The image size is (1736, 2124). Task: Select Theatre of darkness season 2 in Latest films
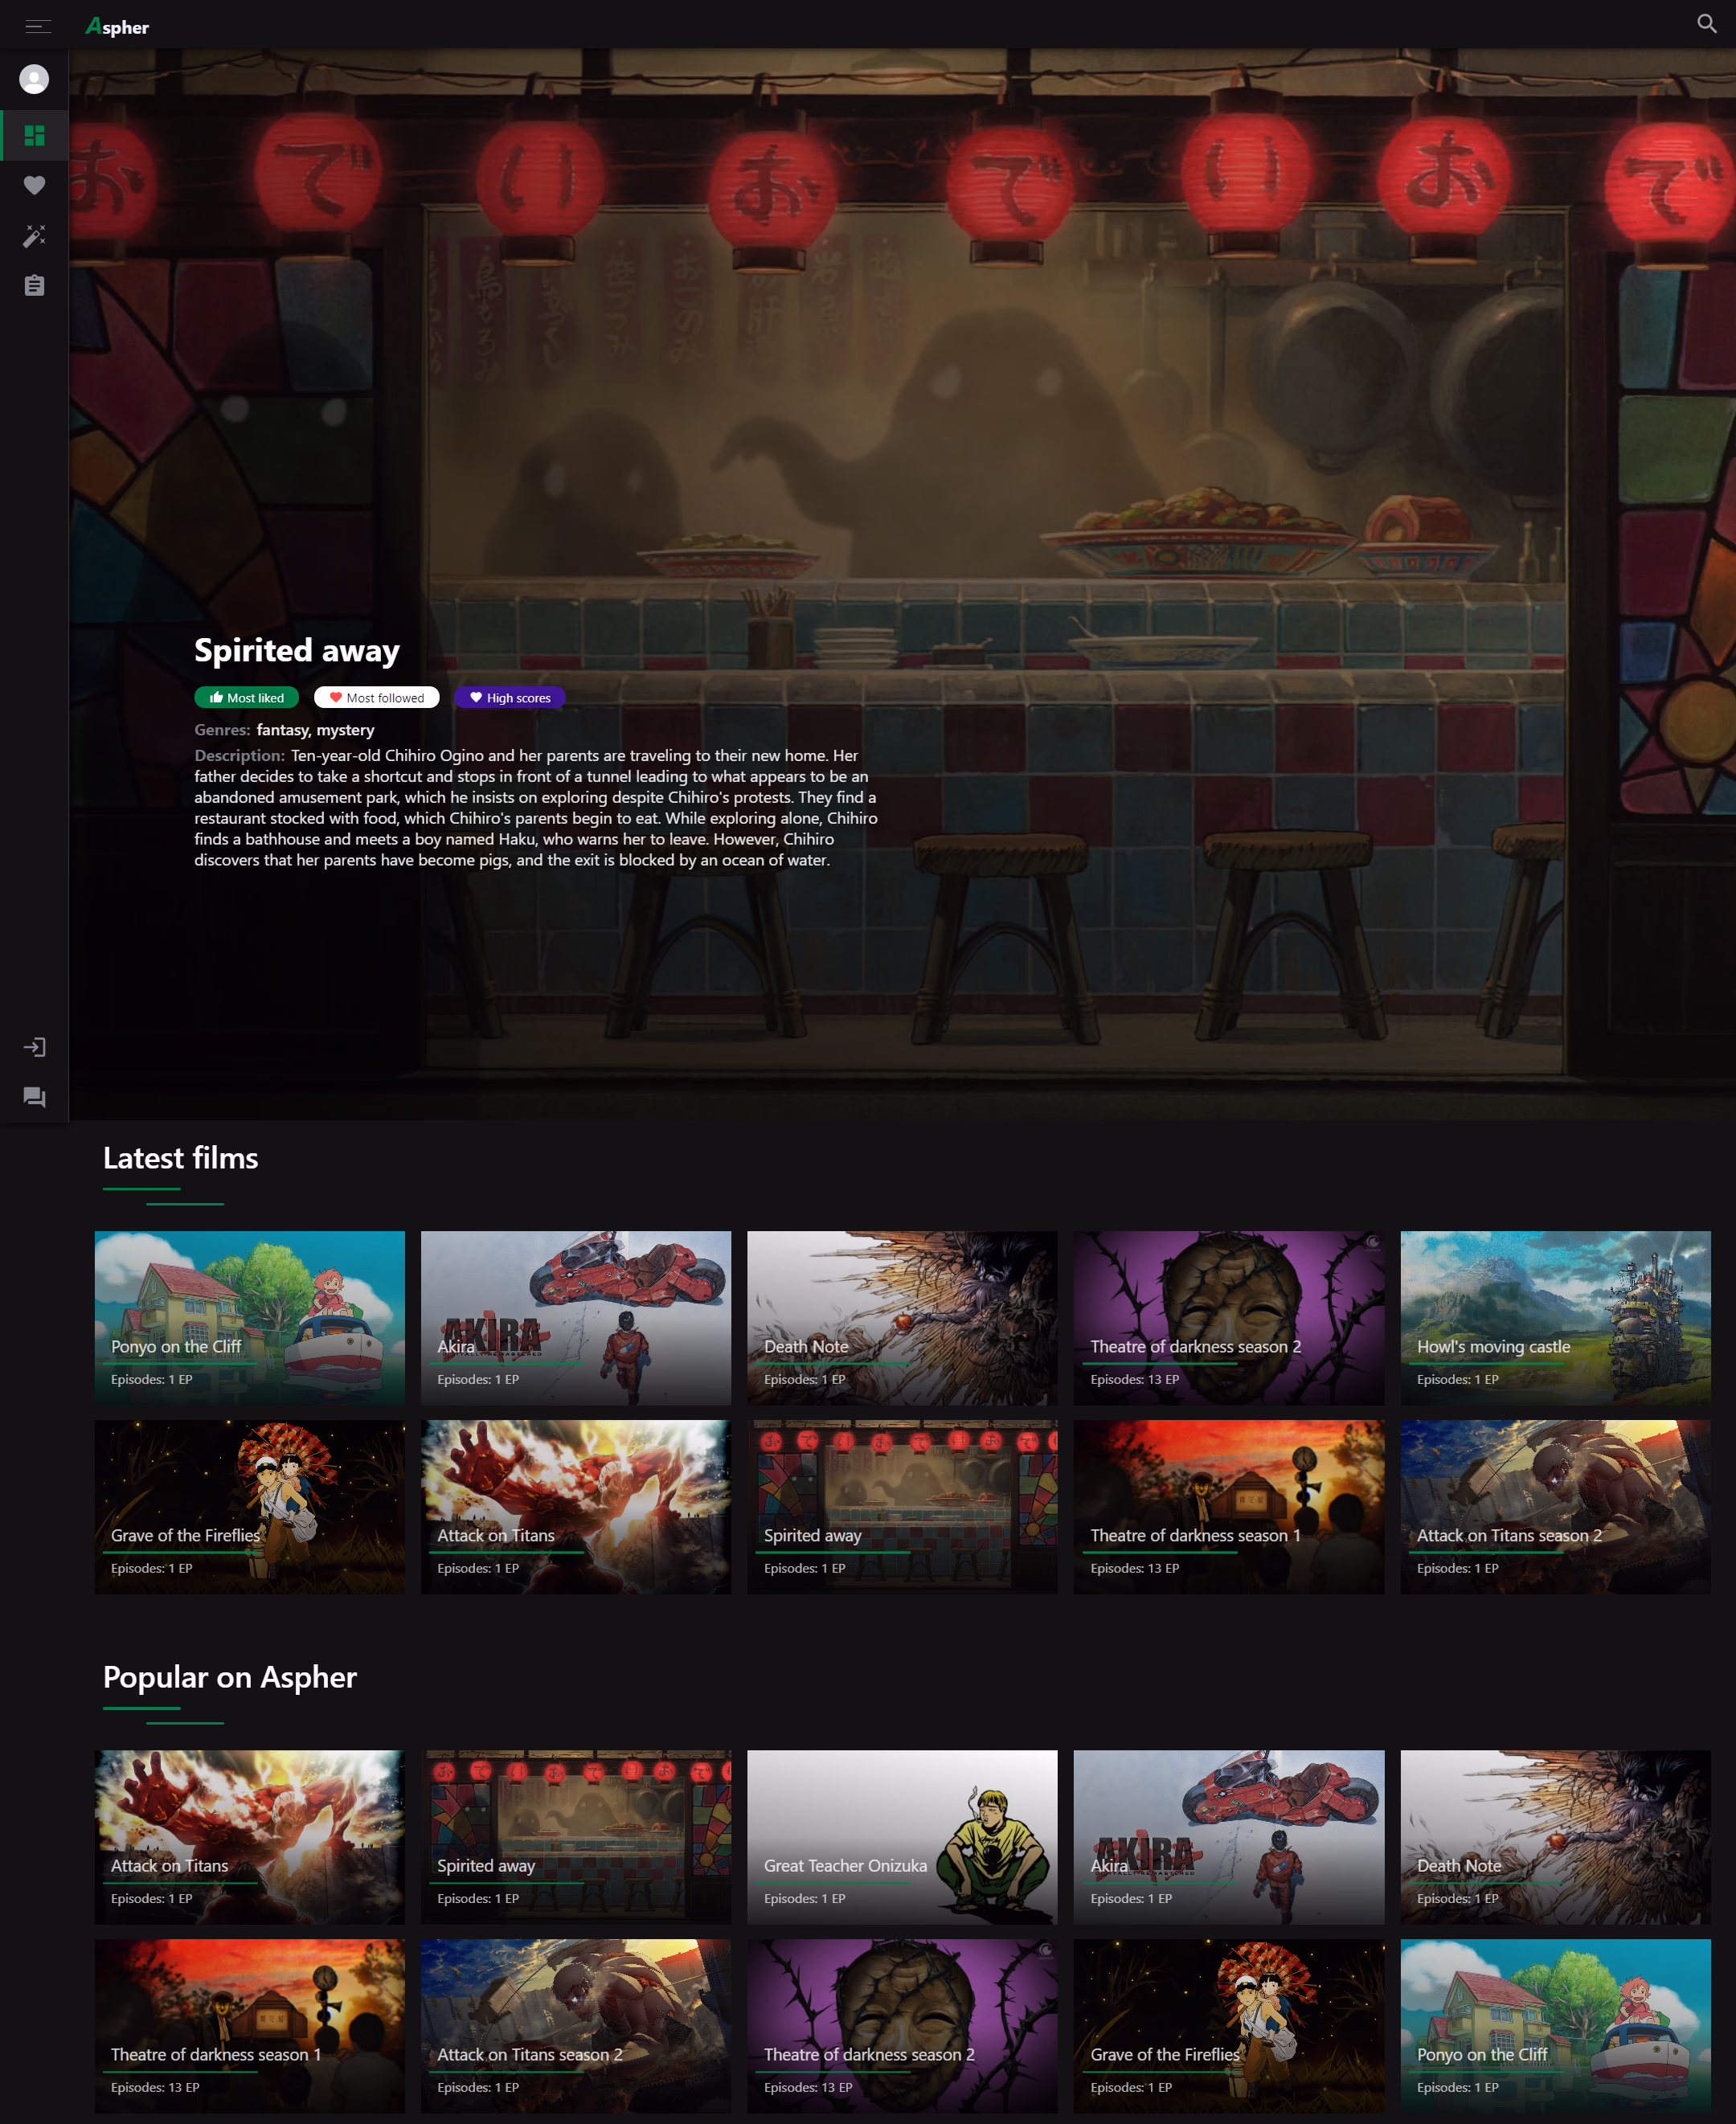(1228, 1317)
